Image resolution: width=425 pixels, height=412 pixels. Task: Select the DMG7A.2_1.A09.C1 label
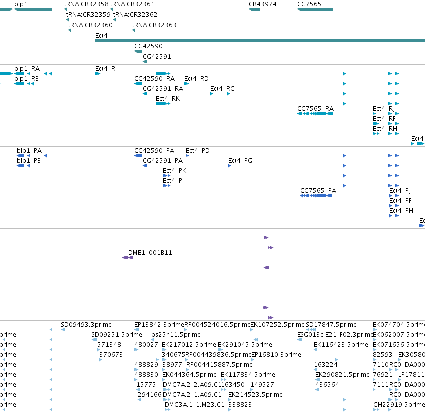coord(192,395)
